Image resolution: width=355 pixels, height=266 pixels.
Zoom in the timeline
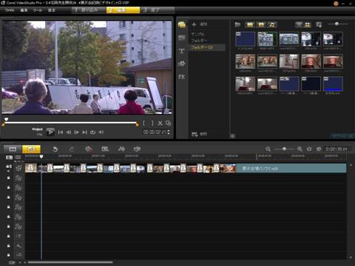point(300,149)
